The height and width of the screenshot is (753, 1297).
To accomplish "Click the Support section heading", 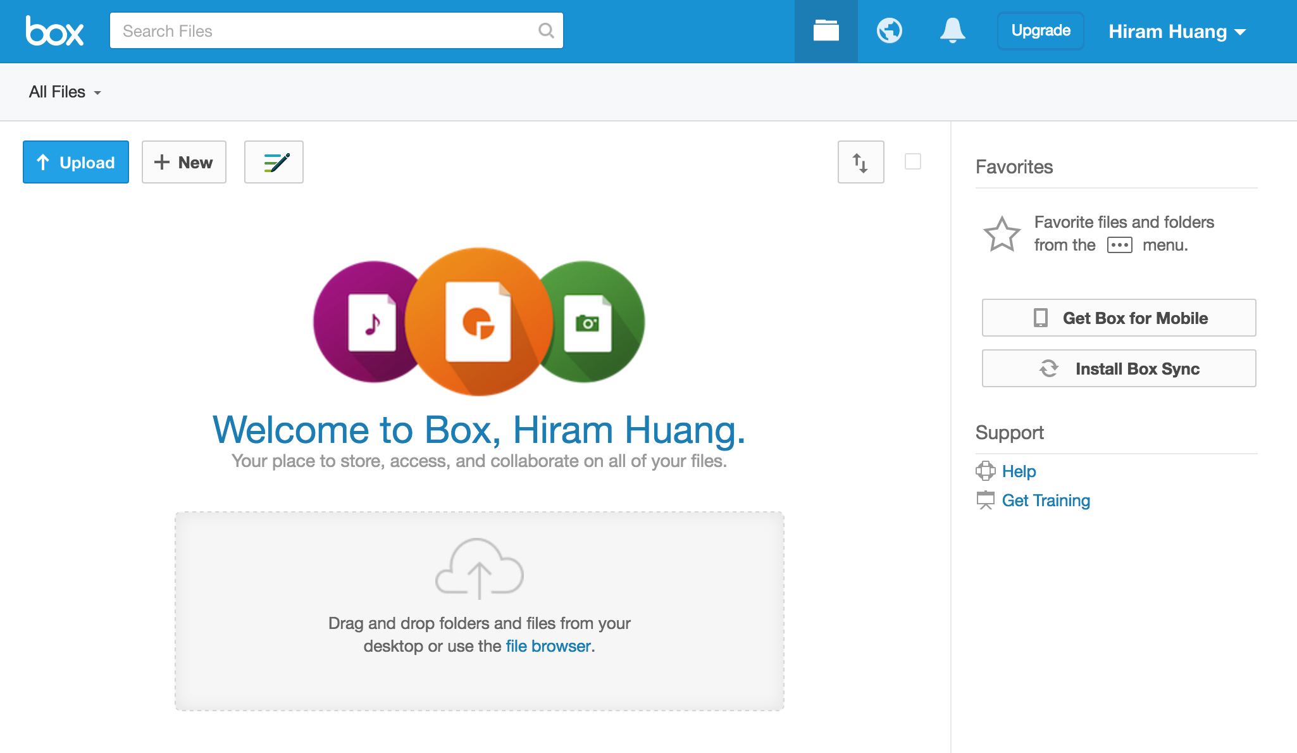I will [1009, 433].
